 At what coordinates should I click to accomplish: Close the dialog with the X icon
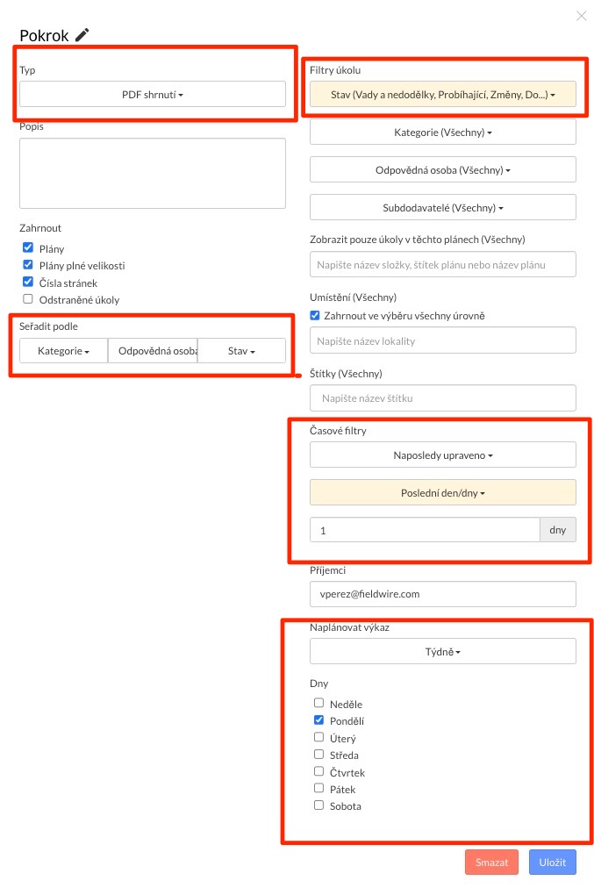[x=581, y=15]
